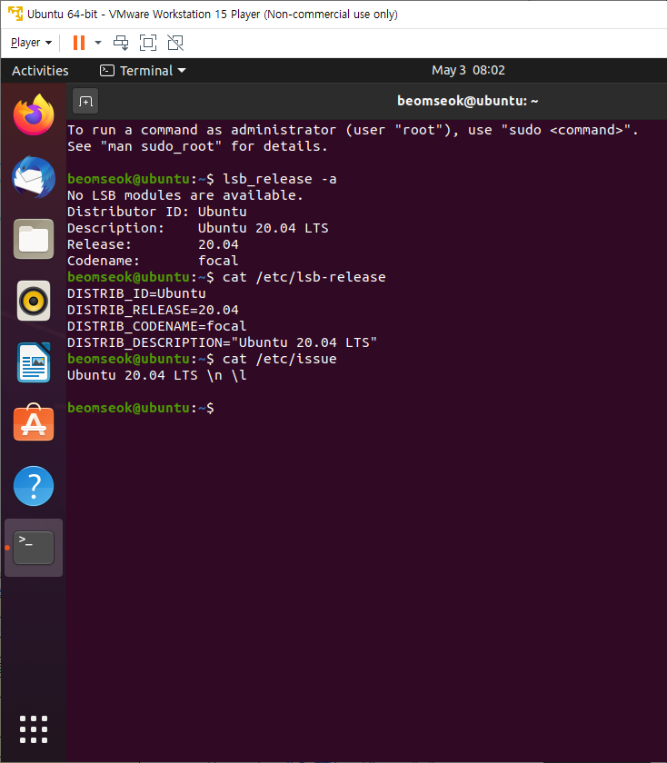This screenshot has height=763, width=667.
Task: Open the Firefox browser from dock
Action: (34, 115)
